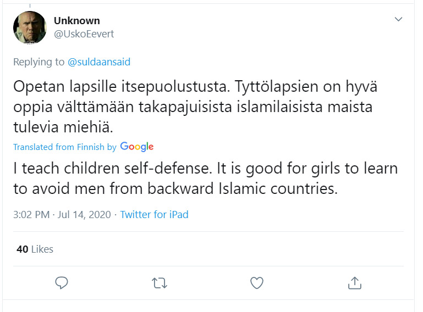Click line "to avoid men from backward"

tap(175, 188)
